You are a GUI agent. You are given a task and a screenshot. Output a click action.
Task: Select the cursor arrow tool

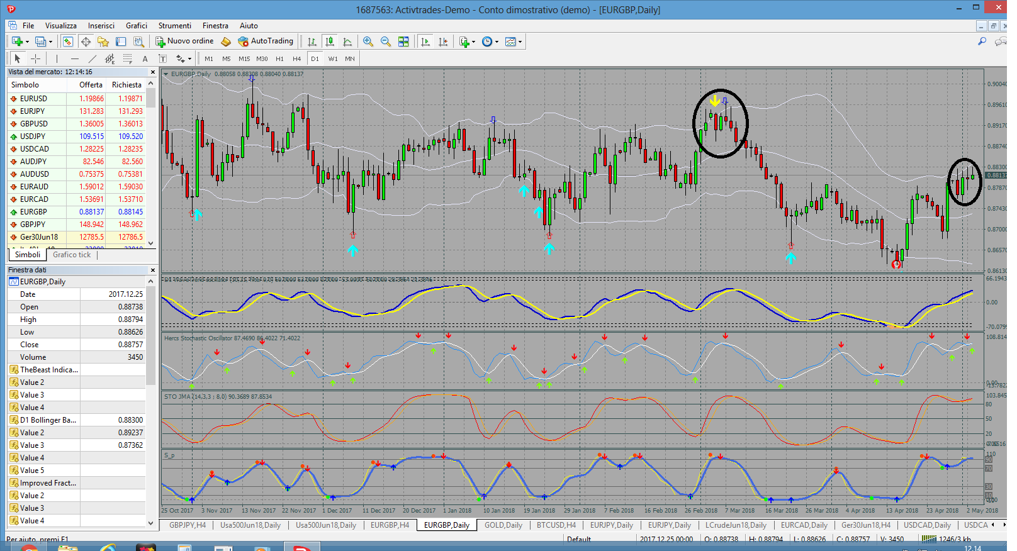click(18, 58)
